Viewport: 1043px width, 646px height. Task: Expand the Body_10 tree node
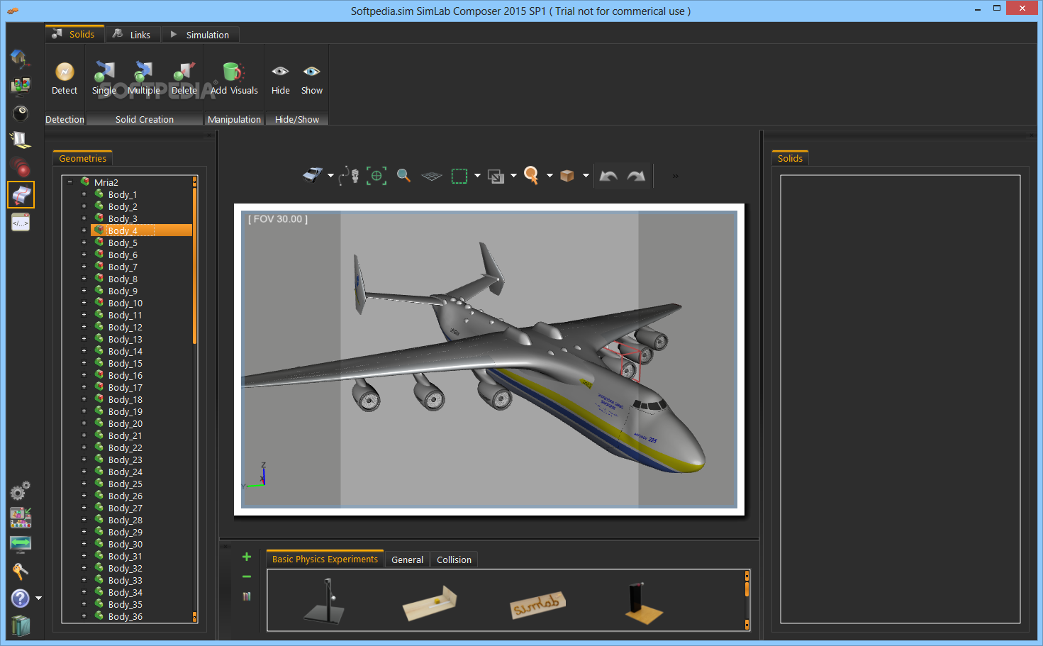[x=84, y=303]
